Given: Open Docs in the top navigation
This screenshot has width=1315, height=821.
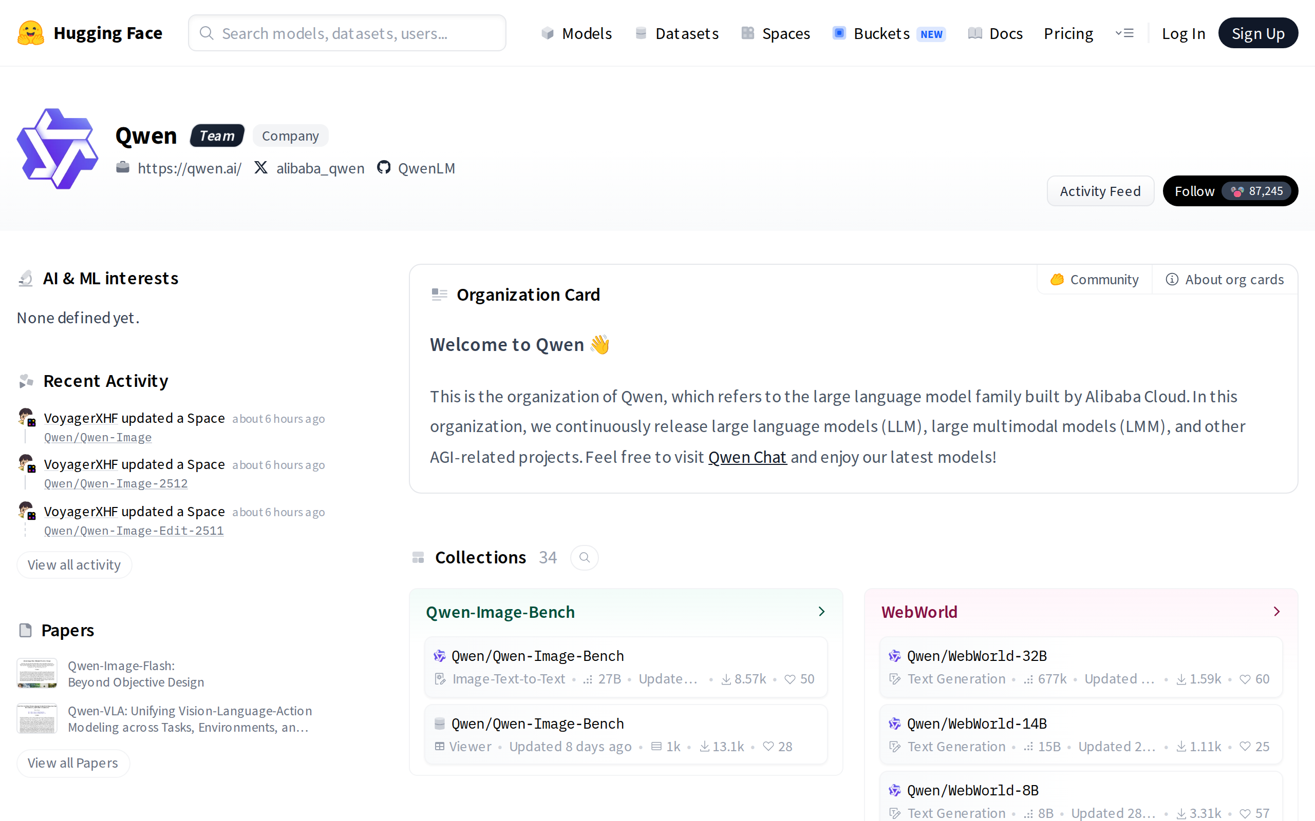Looking at the screenshot, I should point(995,34).
